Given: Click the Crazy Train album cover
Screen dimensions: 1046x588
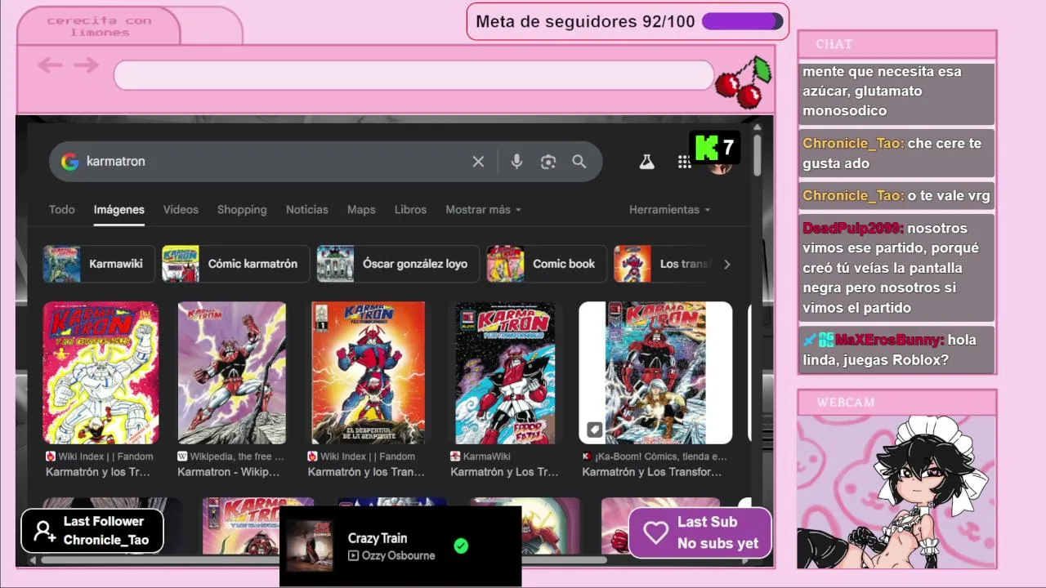Looking at the screenshot, I should pyautogui.click(x=309, y=546).
